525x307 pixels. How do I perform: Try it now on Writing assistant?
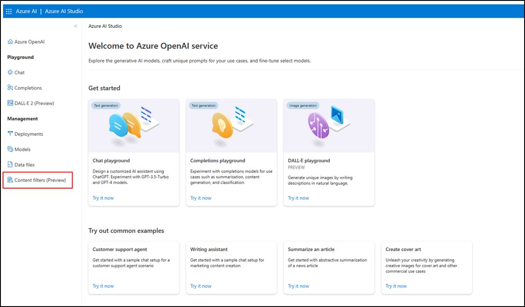point(201,286)
